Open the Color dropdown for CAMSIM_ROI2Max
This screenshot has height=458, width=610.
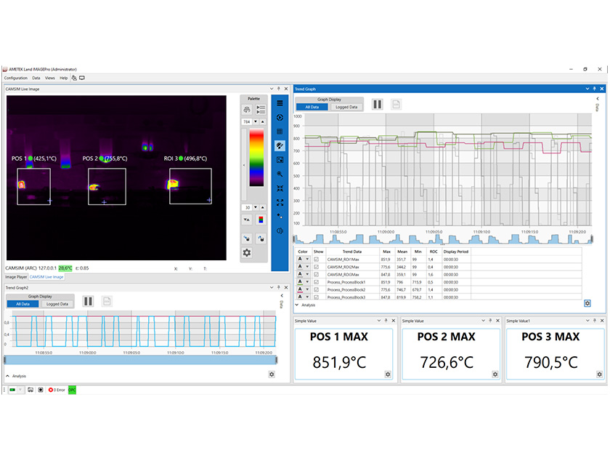[x=306, y=267]
